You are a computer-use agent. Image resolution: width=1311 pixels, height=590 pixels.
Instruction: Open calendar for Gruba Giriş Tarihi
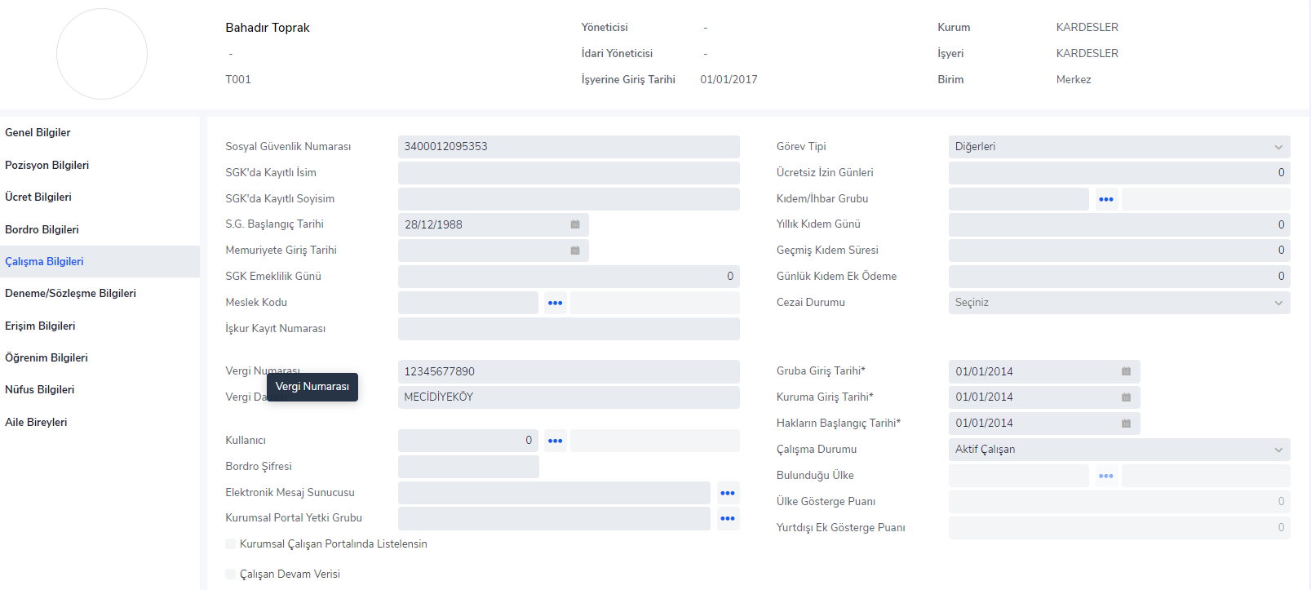(1126, 371)
